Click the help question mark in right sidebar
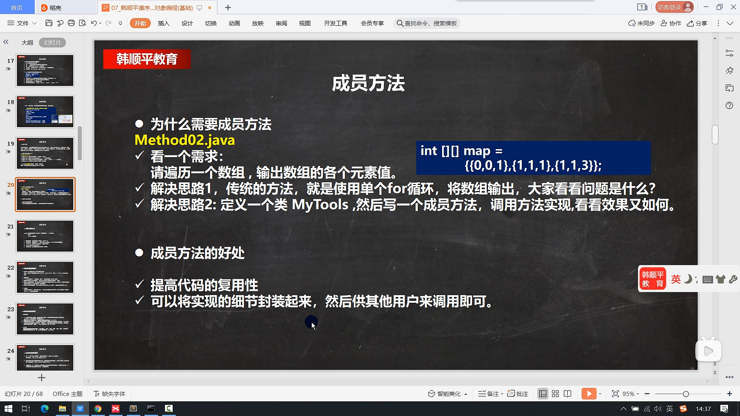The width and height of the screenshot is (740, 416). pyautogui.click(x=729, y=106)
